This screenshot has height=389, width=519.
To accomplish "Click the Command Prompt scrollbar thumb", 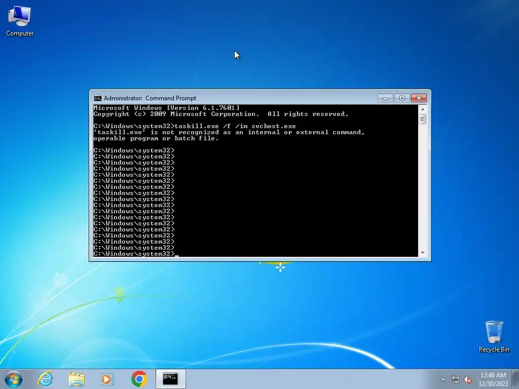I will [x=422, y=119].
